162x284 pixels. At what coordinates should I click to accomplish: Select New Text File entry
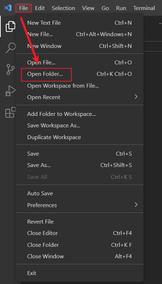pos(80,23)
